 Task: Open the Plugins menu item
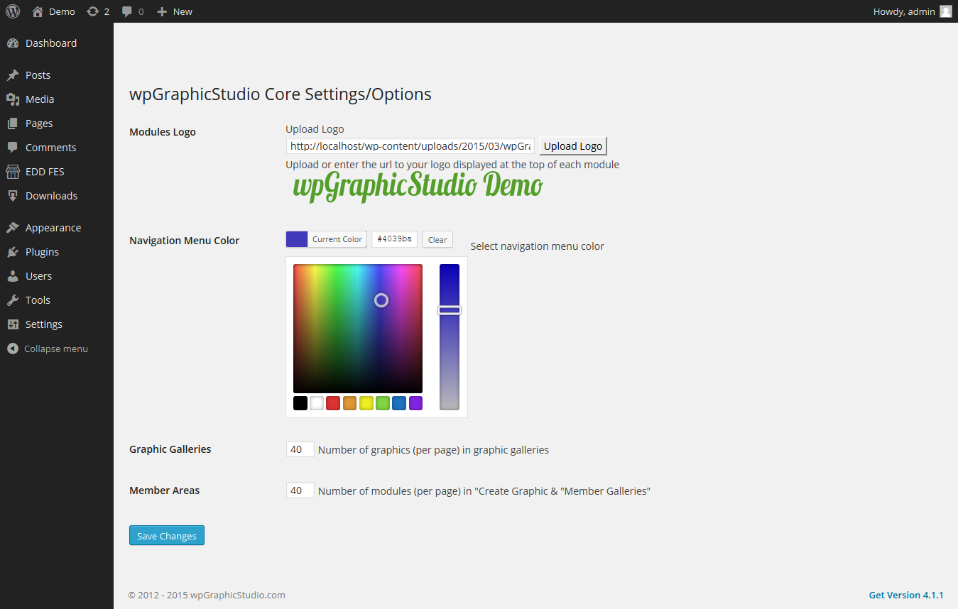[57, 252]
